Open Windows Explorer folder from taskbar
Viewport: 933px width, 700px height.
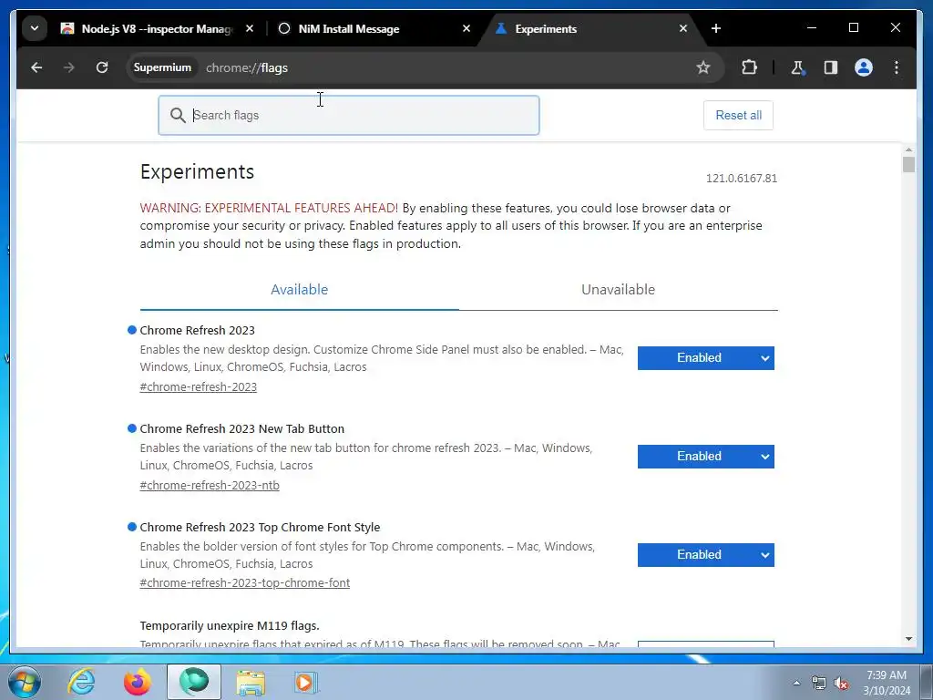[x=251, y=683]
